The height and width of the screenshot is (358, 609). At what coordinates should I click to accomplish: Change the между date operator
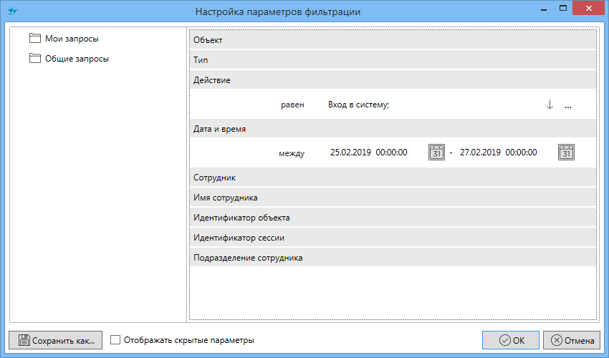pos(292,153)
